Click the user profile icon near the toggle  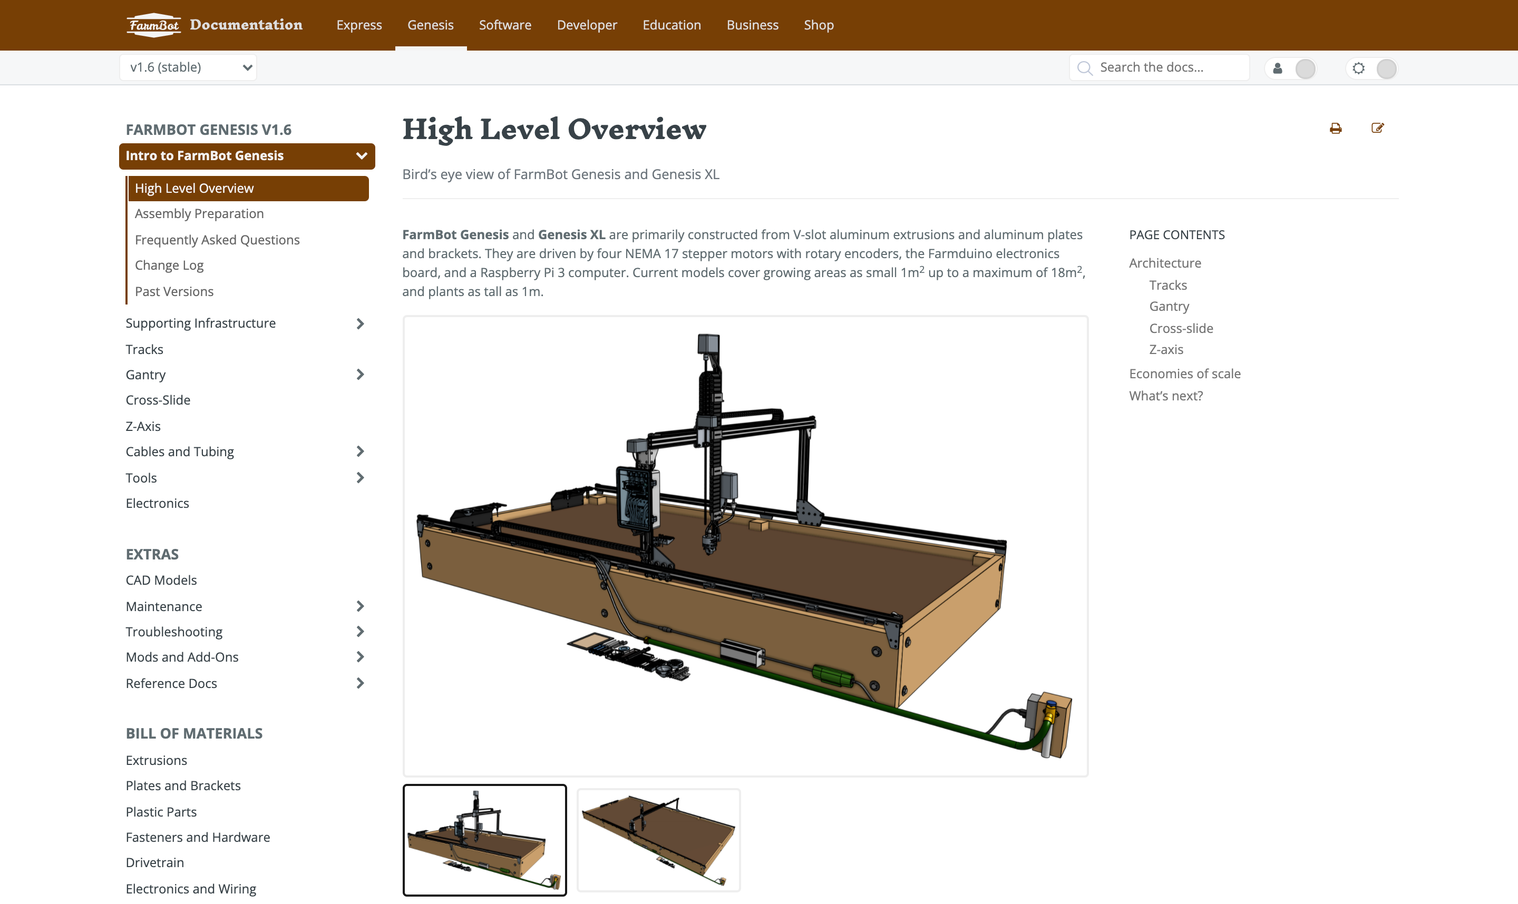pyautogui.click(x=1277, y=69)
